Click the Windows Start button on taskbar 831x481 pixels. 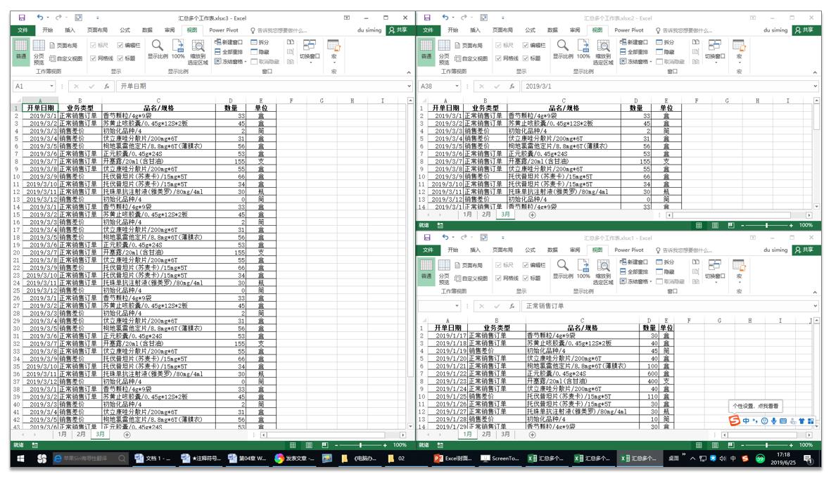(21, 458)
